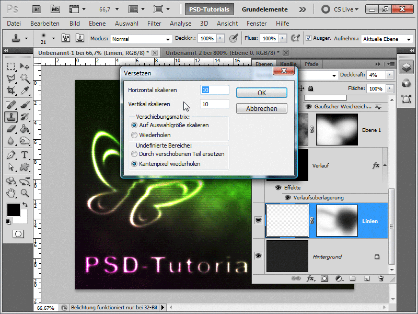The image size is (418, 314).
Task: Swap foreground and background colors
Action: [25, 205]
